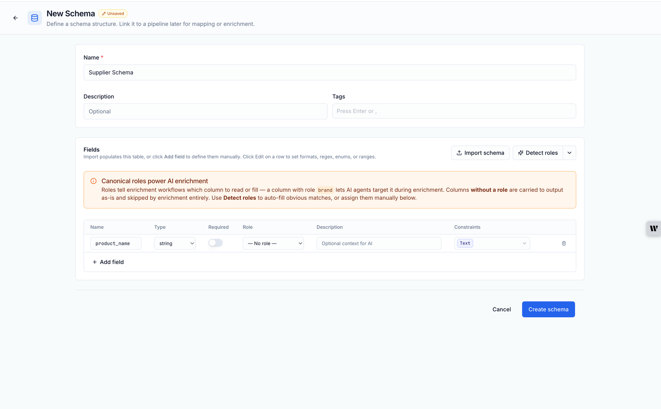This screenshot has width=661, height=409.
Task: Click the Tags input field
Action: (454, 111)
